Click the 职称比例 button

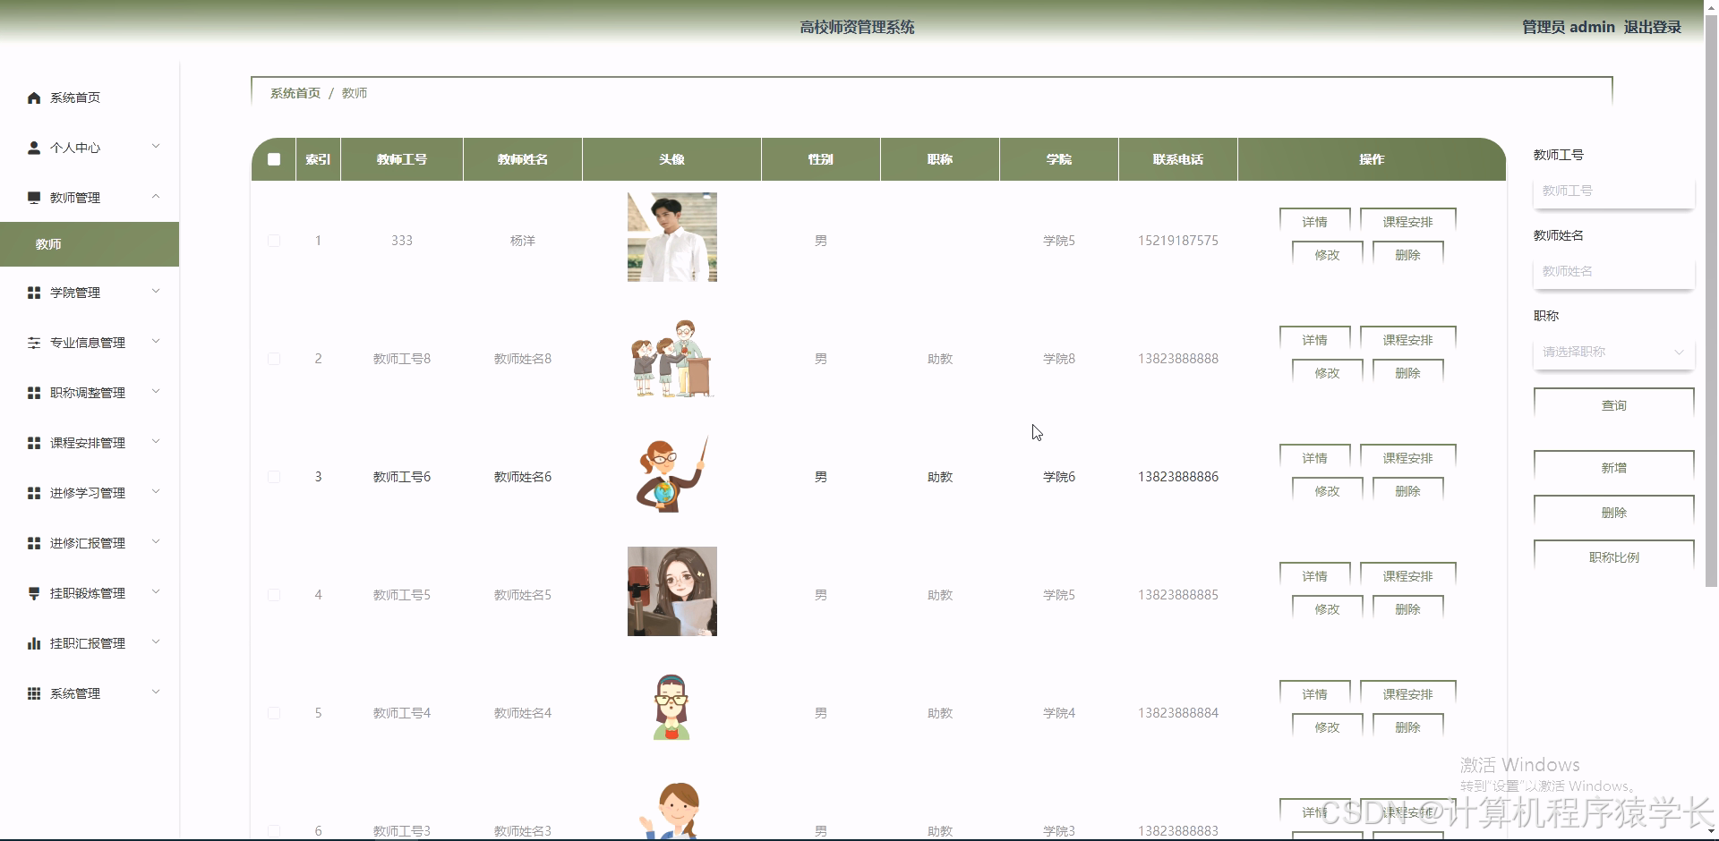(1613, 557)
